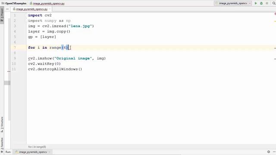Close the image_pyramids_opencv.py editor tab

coord(50,9)
